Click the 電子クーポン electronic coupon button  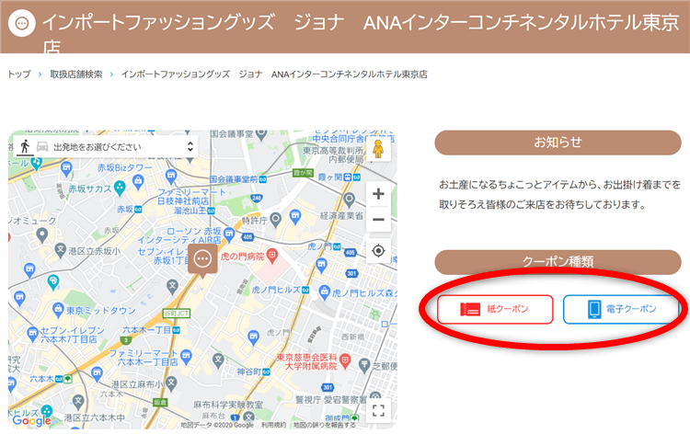tap(620, 310)
